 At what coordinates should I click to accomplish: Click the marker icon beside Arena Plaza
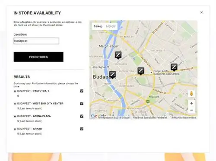pyautogui.click(x=82, y=116)
